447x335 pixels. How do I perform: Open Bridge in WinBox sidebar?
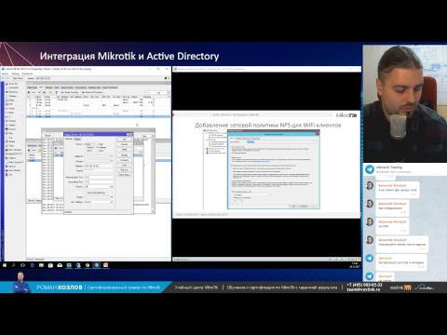pyautogui.click(x=11, y=100)
